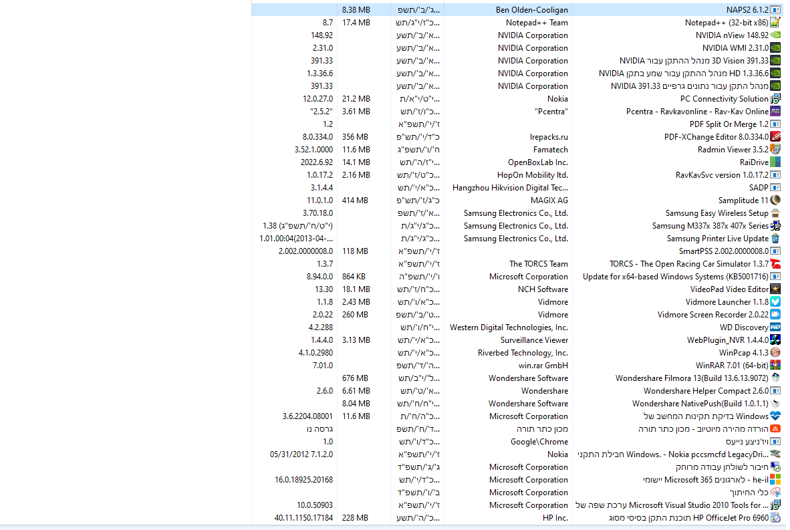Select the Radmin Viewer 3.5.2 icon
Viewport: 790px width, 530px height.
click(x=775, y=150)
